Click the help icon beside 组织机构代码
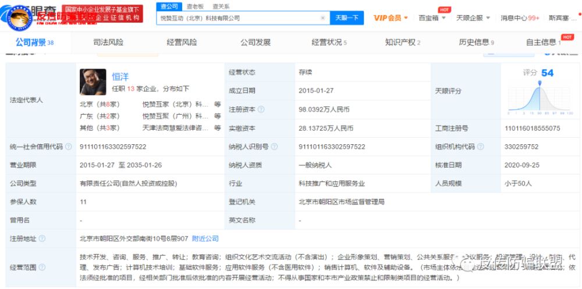 point(481,147)
